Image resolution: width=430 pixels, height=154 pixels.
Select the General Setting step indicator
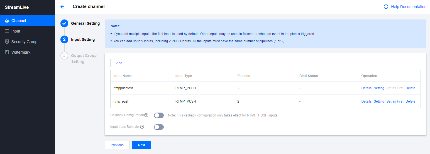tap(64, 23)
